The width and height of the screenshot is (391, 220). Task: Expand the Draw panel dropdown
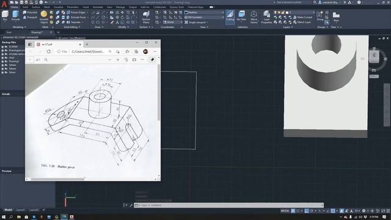(99, 27)
